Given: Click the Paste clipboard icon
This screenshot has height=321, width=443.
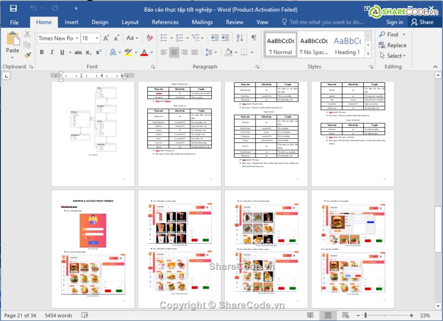Looking at the screenshot, I should pyautogui.click(x=13, y=38).
